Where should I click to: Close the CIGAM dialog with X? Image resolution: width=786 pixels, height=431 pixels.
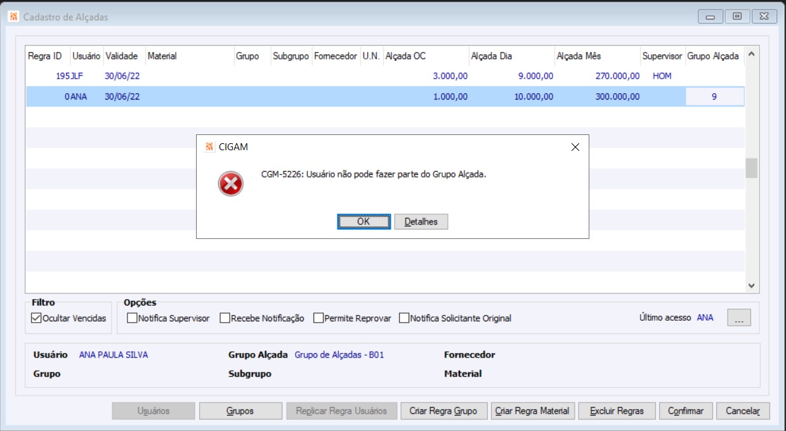click(x=575, y=147)
